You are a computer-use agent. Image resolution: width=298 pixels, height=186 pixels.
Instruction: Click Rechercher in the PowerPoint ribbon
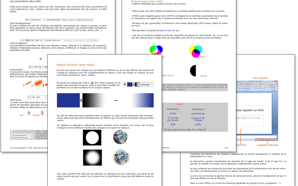(273, 86)
